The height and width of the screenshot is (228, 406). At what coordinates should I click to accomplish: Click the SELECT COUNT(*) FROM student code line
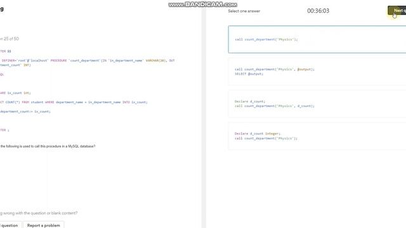pyautogui.click(x=74, y=103)
